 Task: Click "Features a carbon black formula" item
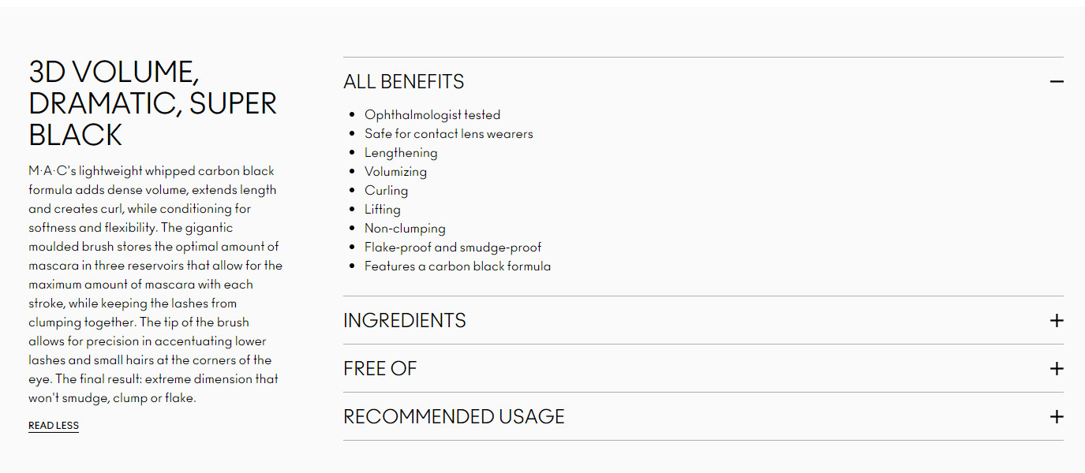(458, 266)
